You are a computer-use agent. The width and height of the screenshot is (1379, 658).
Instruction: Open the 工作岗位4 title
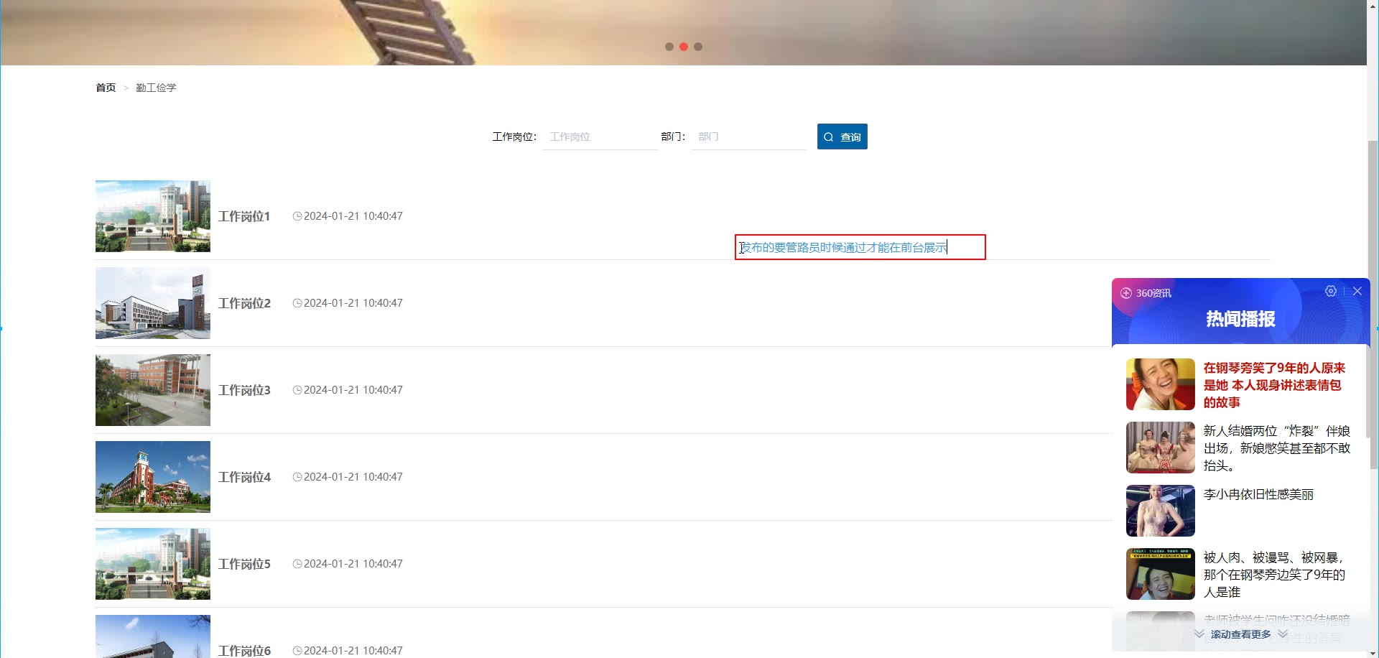(244, 477)
